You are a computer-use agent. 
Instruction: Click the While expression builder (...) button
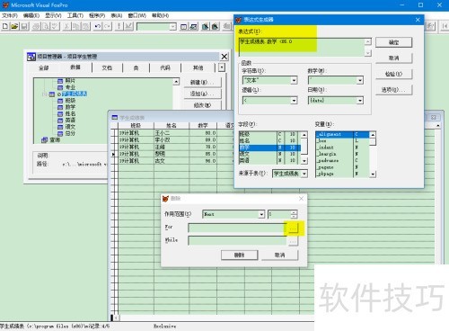(x=294, y=241)
